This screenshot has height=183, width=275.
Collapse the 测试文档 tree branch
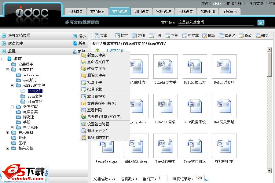pos(7,69)
